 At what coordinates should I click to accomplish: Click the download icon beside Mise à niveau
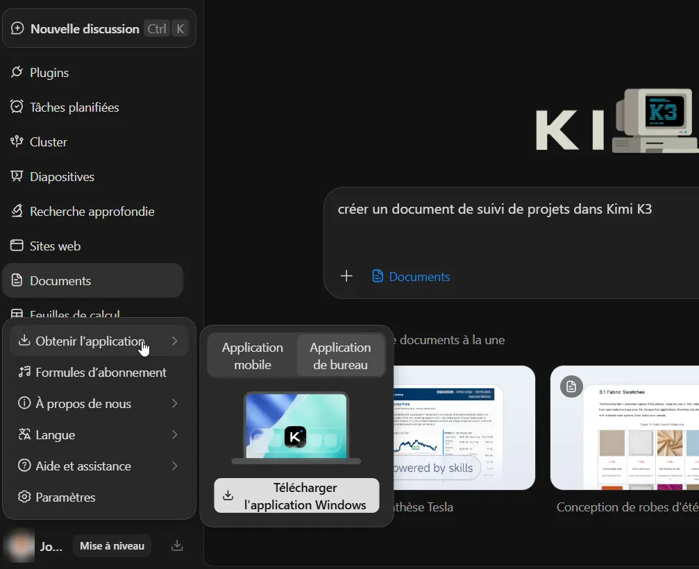[177, 546]
